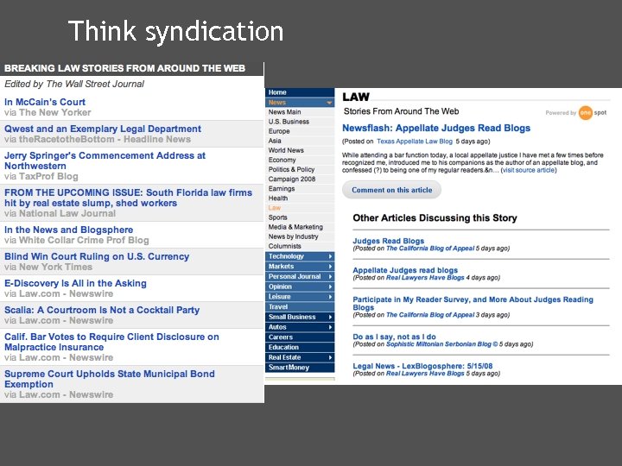
Task: Open Jerry Springer's Commencement Address story
Action: 105,161
